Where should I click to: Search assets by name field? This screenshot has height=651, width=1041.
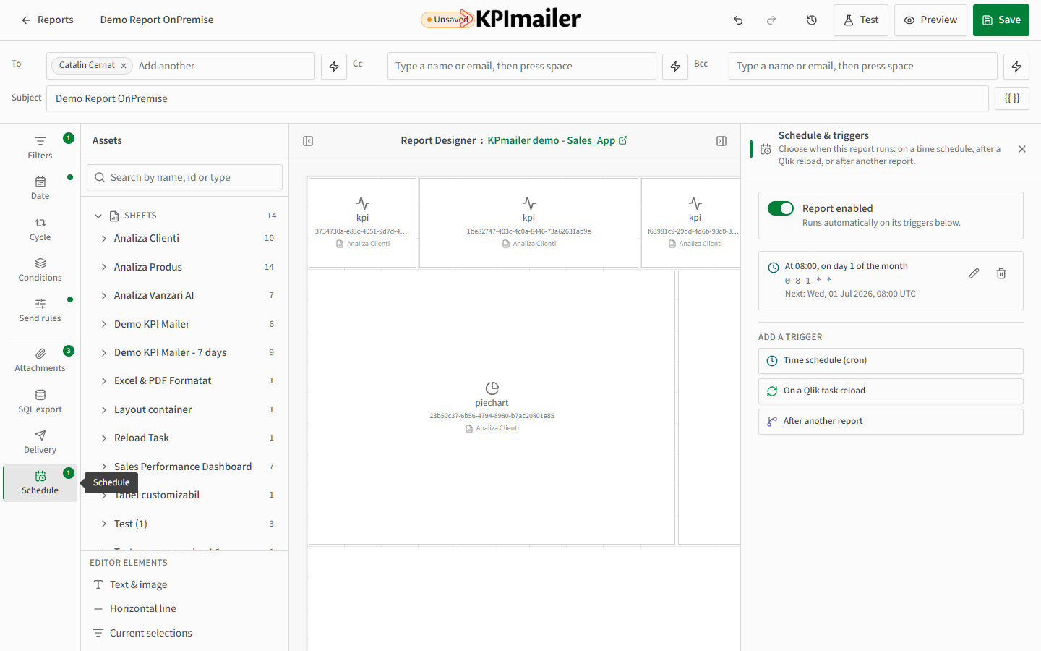tap(185, 177)
